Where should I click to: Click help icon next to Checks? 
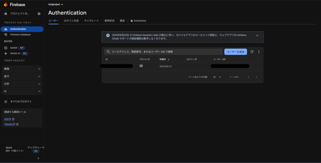(x=17, y=124)
